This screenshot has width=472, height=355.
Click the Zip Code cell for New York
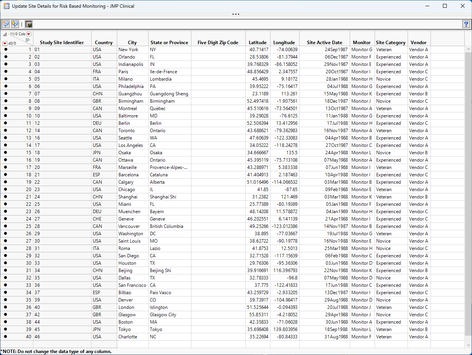coord(218,50)
